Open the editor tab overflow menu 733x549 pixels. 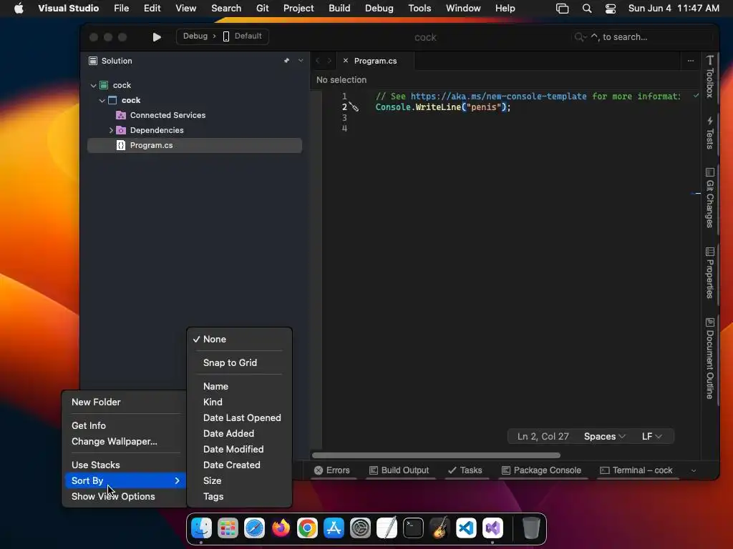pyautogui.click(x=691, y=61)
